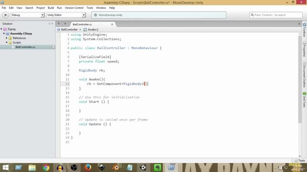Open the Awake () member breadcrumb
The width and height of the screenshot is (307, 172).
click(x=91, y=30)
